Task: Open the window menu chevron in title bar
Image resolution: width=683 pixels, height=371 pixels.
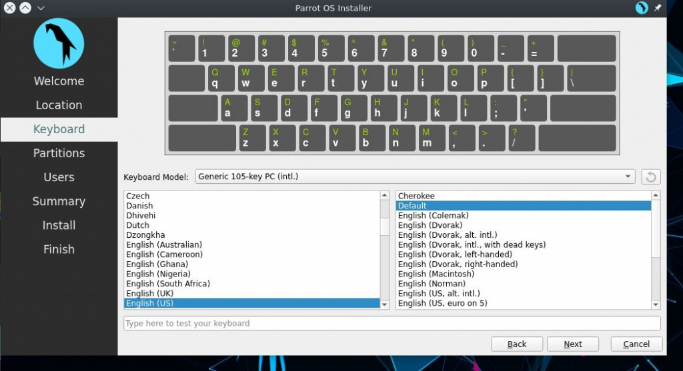Action: pyautogui.click(x=41, y=8)
